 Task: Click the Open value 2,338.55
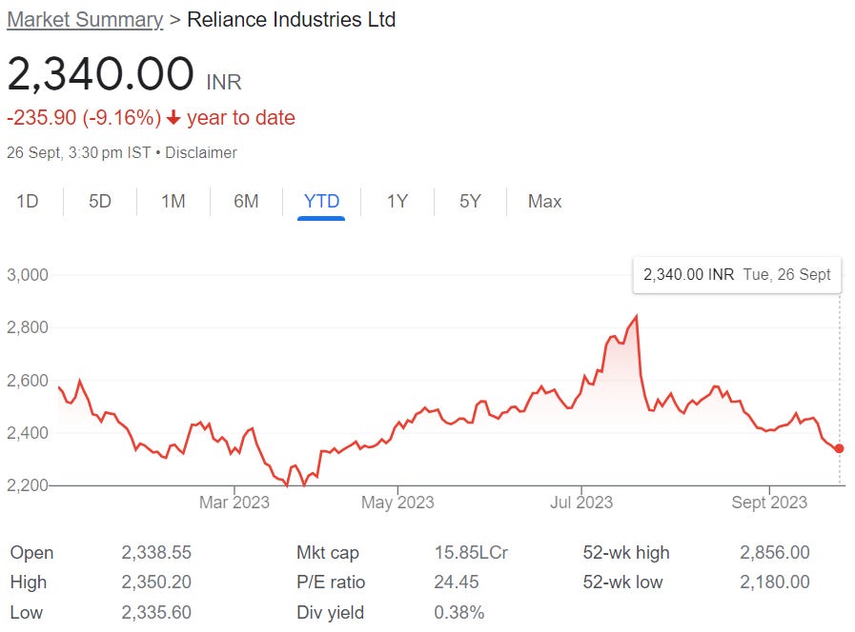(156, 552)
